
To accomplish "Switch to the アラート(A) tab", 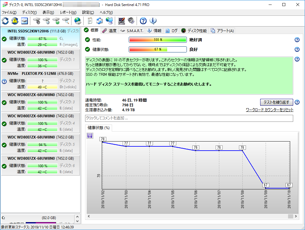I will 222,31.
